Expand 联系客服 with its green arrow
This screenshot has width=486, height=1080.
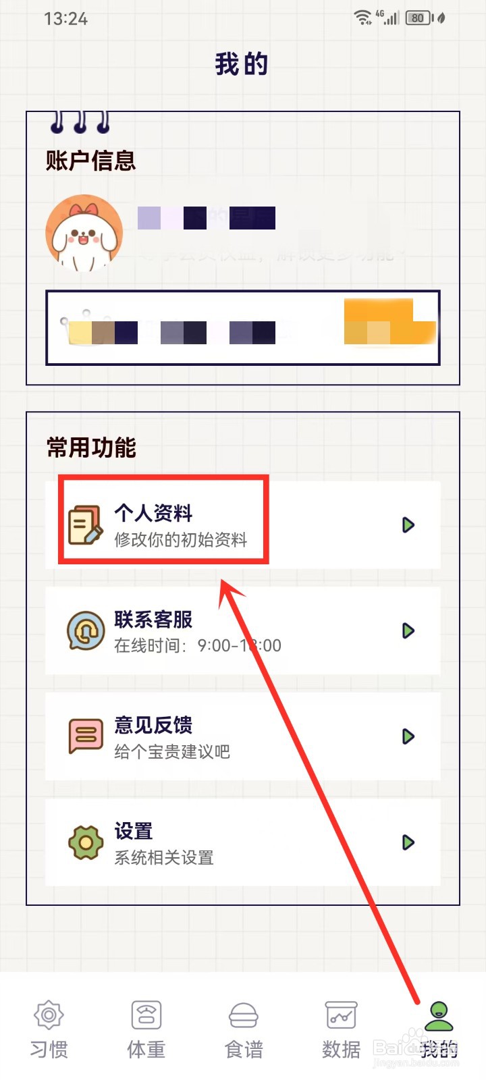[408, 630]
